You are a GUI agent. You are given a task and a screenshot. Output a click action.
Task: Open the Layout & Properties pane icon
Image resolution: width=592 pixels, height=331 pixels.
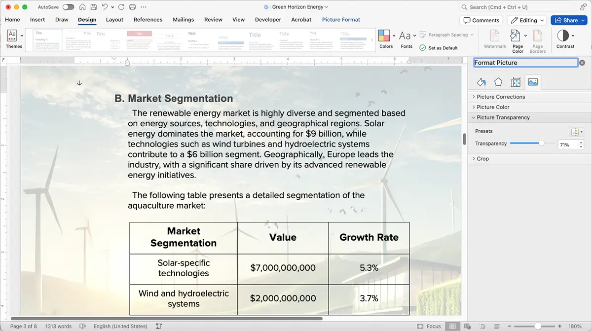click(x=516, y=82)
